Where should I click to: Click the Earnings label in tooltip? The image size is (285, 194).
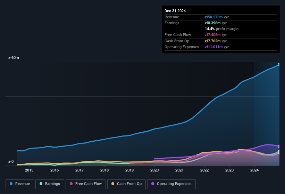tap(172, 23)
